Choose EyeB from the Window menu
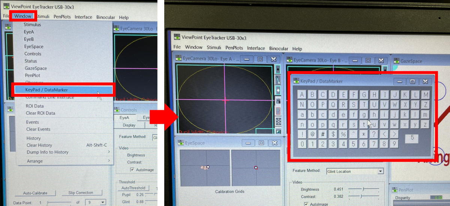The width and height of the screenshot is (450, 206). tap(29, 39)
